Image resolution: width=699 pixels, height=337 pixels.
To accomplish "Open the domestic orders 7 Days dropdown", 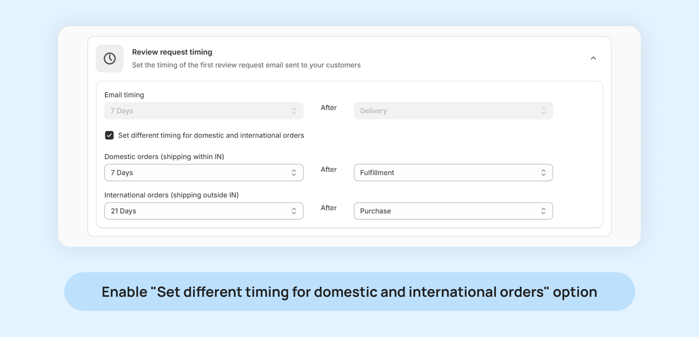I will pyautogui.click(x=198, y=173).
